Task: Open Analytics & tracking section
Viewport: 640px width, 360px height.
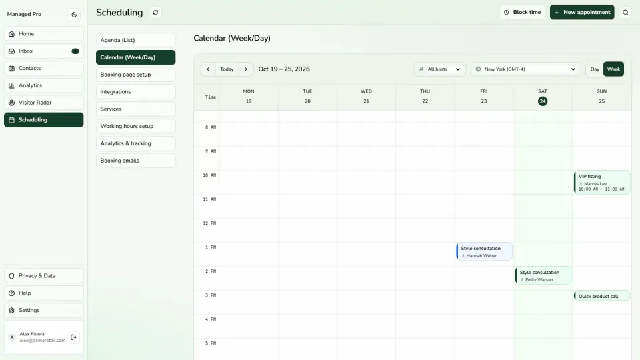Action: 136,143
